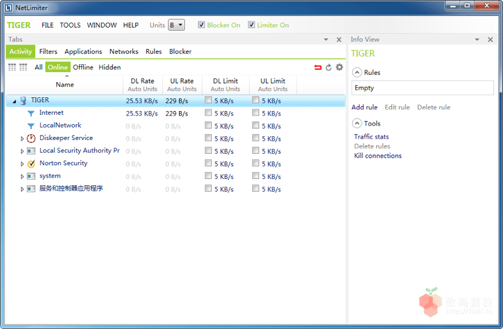Screen dimensions: 503x329
Task: Sort by the UL Rate column header
Action: pos(182,85)
